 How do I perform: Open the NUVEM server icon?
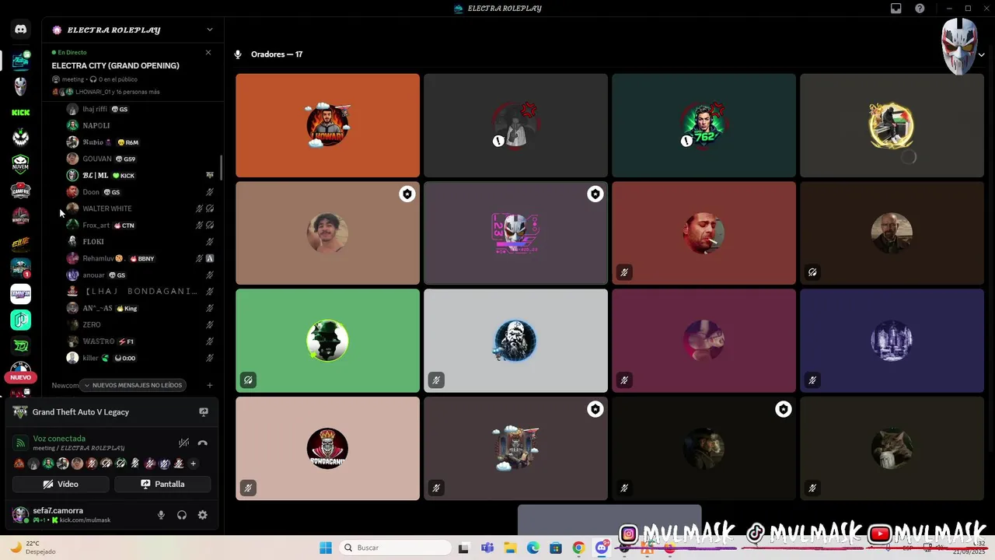(x=20, y=164)
